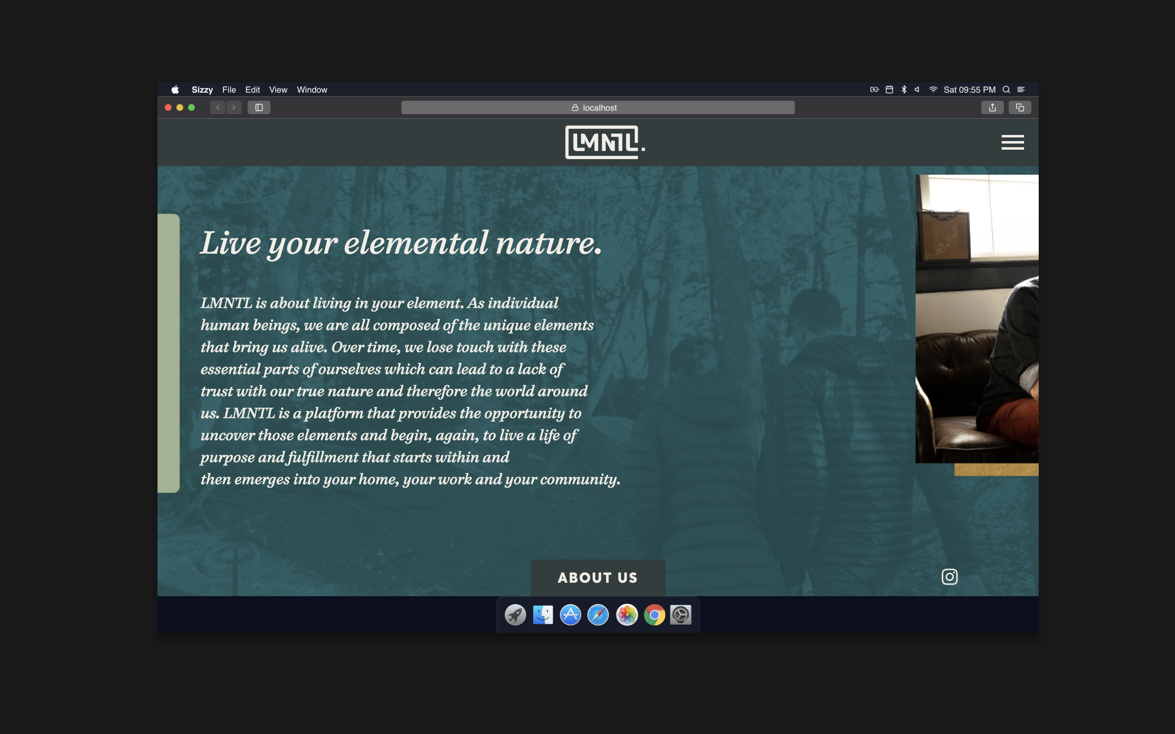Toggle the browser sidebar button

[x=259, y=107]
